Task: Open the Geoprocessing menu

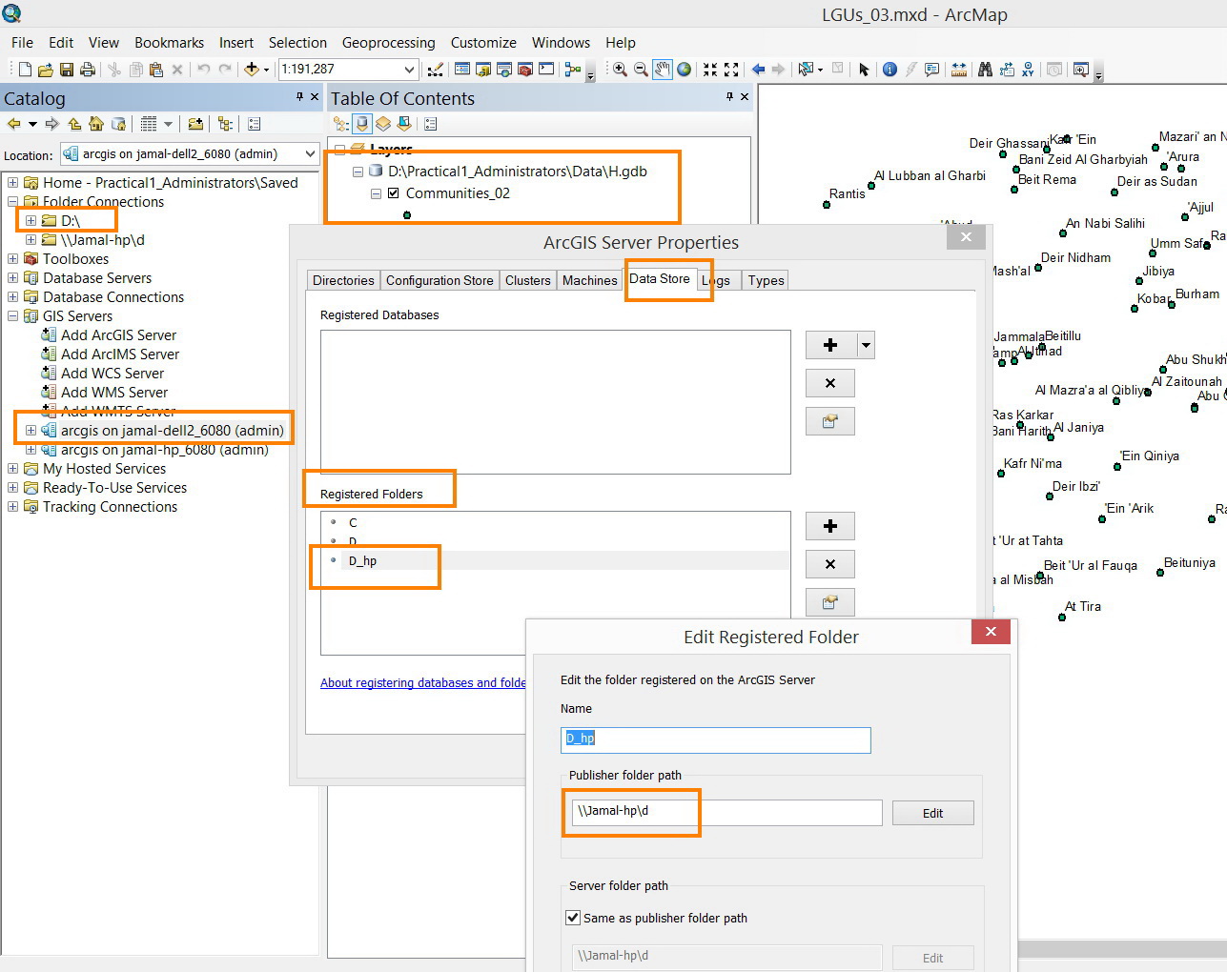Action: (x=388, y=43)
